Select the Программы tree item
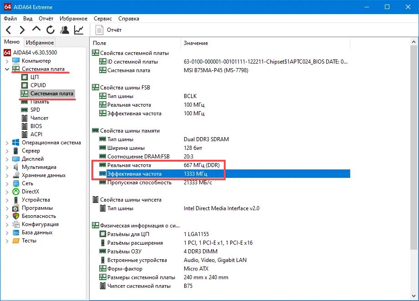The height and width of the screenshot is (301, 419). pyautogui.click(x=37, y=208)
